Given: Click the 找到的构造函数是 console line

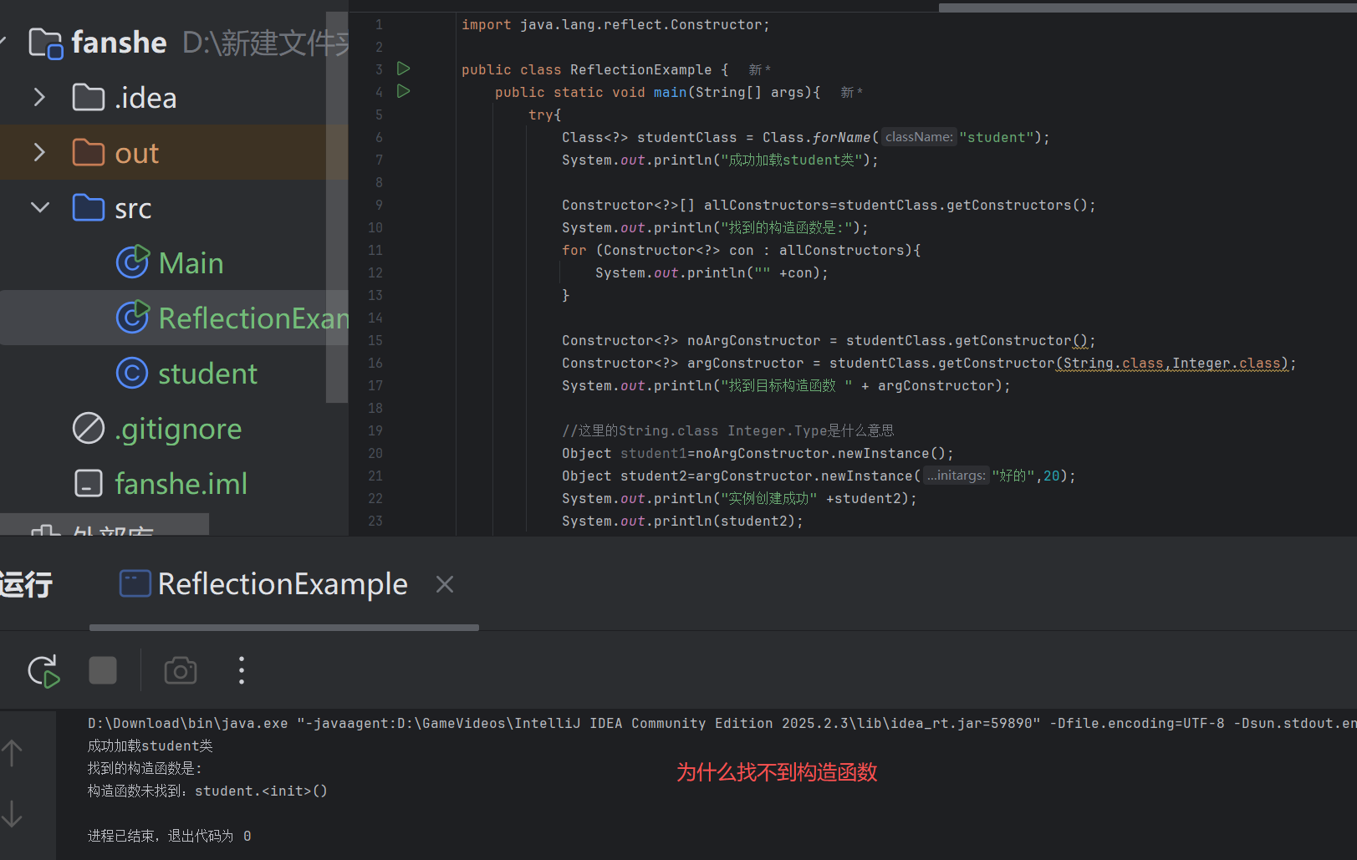Looking at the screenshot, I should pyautogui.click(x=145, y=769).
